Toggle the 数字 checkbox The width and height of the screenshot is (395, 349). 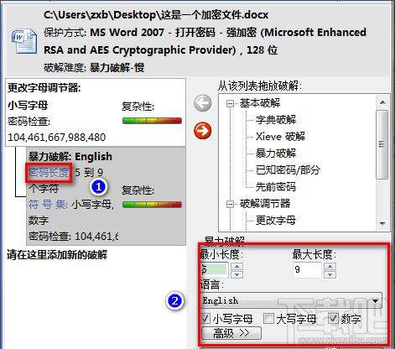[x=333, y=318]
